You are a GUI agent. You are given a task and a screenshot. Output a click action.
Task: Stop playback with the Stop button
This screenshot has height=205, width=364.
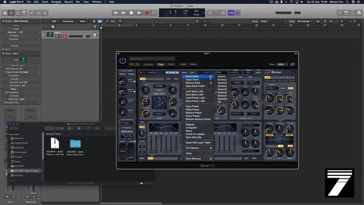(x=131, y=13)
